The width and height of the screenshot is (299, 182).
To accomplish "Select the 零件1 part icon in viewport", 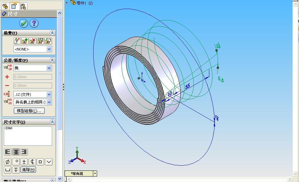I will point(73,3).
